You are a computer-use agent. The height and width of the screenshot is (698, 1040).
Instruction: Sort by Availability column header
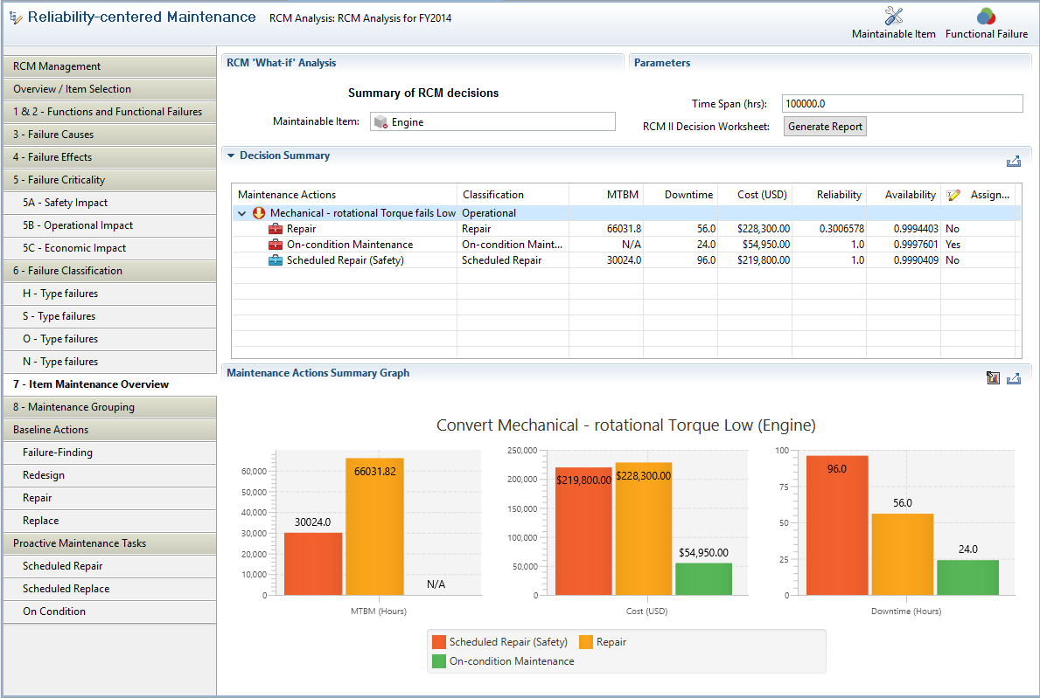point(903,195)
